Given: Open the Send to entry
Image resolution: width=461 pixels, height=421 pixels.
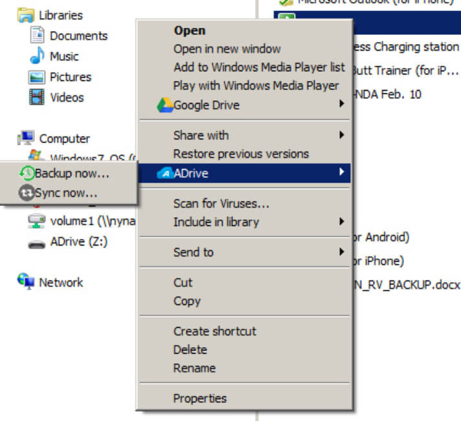Looking at the screenshot, I should [244, 252].
